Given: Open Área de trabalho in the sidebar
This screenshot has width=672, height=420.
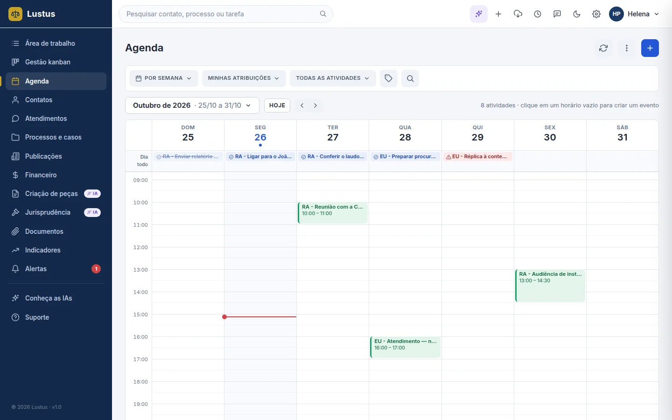Looking at the screenshot, I should click(x=56, y=43).
